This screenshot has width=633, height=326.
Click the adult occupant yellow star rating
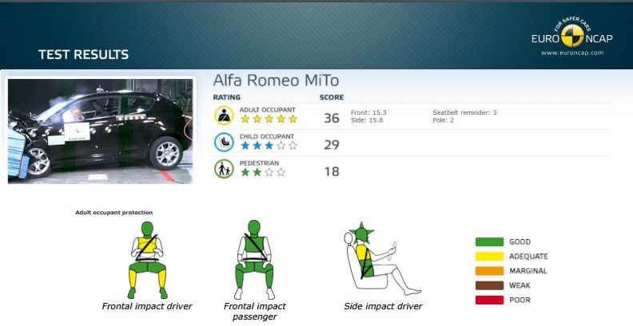(269, 119)
